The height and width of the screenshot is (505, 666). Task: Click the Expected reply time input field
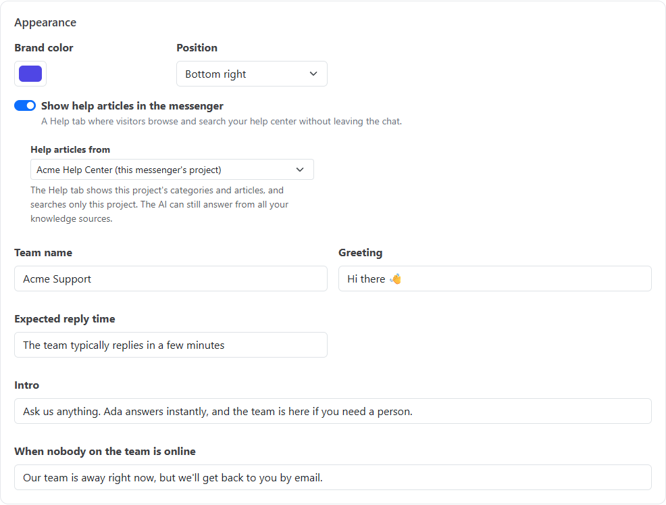pos(171,345)
